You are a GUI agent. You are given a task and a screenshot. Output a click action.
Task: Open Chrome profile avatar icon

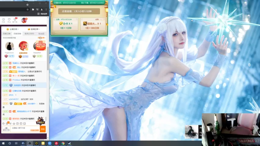[x=42, y=10]
